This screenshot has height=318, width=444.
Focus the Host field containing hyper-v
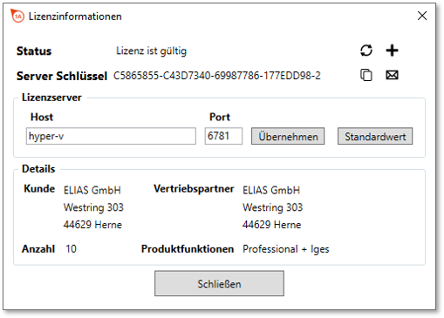(x=111, y=136)
